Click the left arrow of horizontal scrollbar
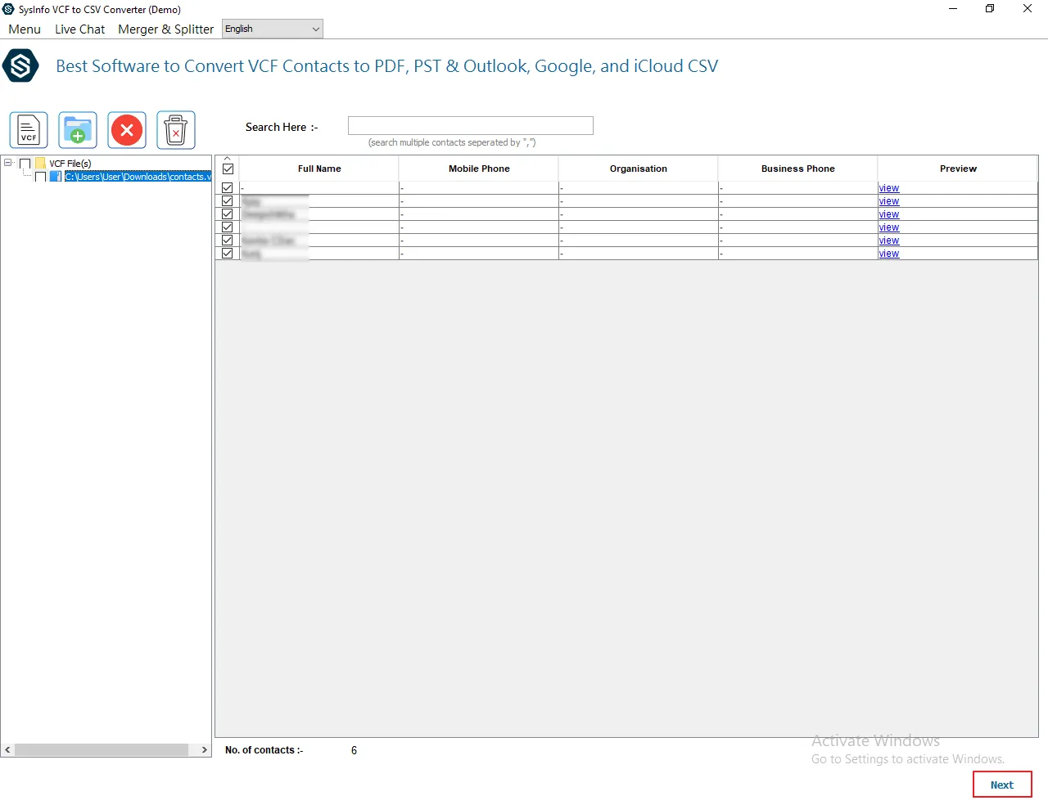The height and width of the screenshot is (805, 1048). [x=7, y=750]
